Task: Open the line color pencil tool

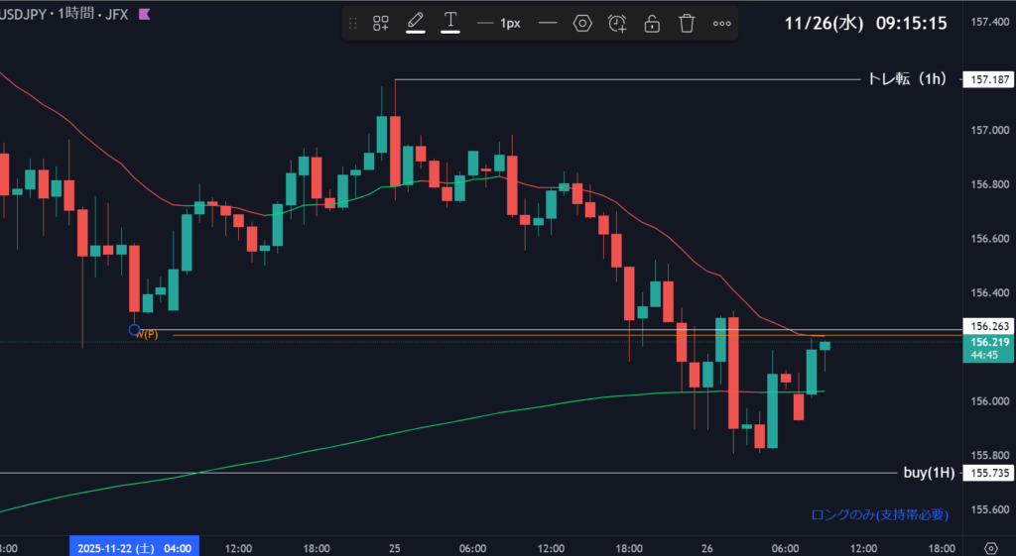Action: pos(416,22)
